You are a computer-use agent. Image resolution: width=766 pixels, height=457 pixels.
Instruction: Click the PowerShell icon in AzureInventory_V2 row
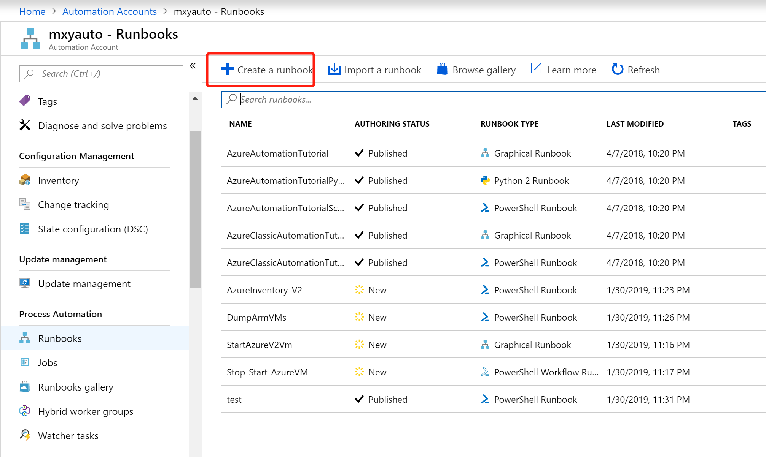tap(485, 290)
